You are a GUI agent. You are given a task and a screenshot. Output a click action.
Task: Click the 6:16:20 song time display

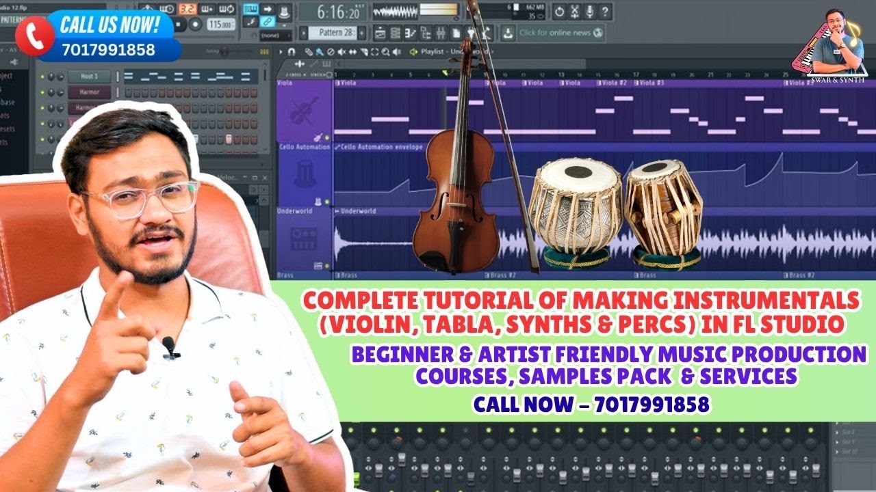(x=333, y=12)
